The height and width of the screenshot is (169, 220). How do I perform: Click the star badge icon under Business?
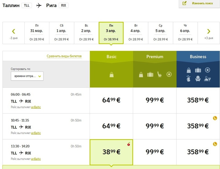pyautogui.click(x=207, y=70)
